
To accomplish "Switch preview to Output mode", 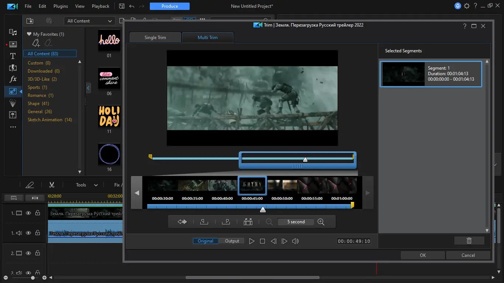I will (x=232, y=241).
